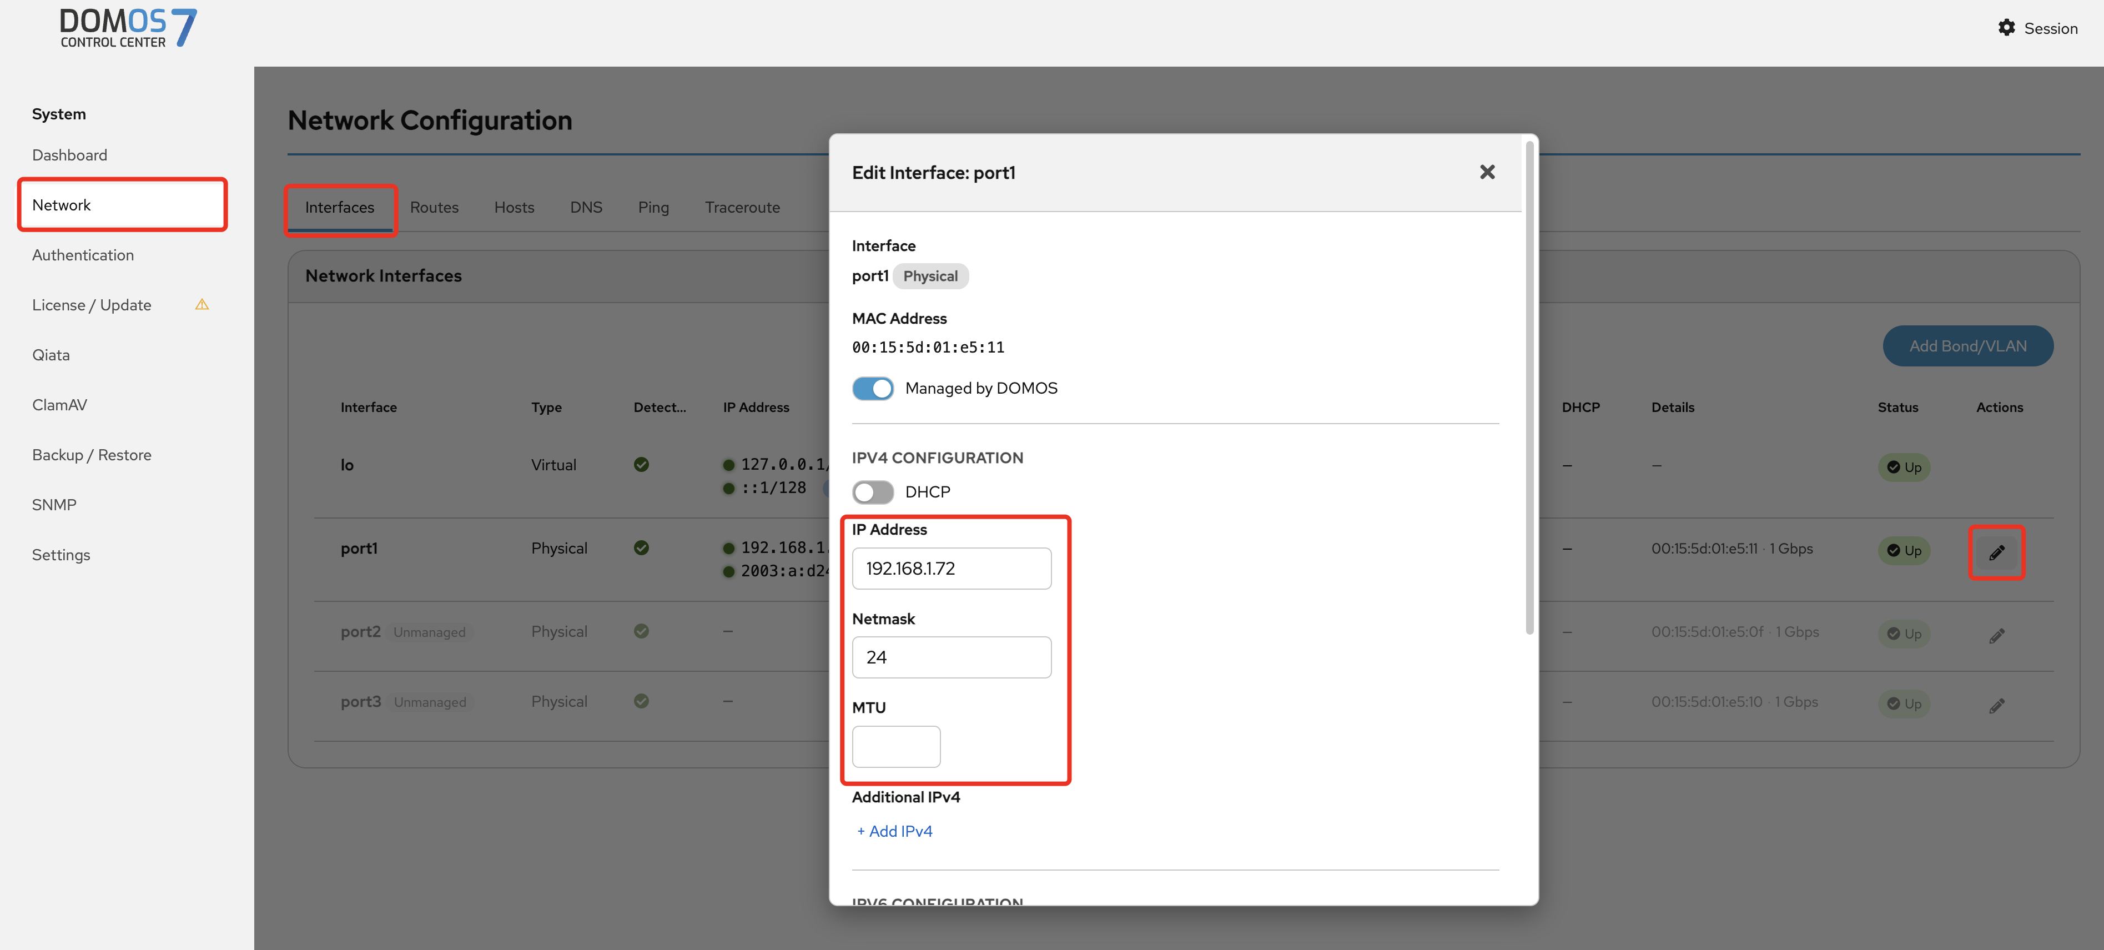Enable the DHCP switch for IPv4
This screenshot has height=950, width=2104.
click(x=872, y=492)
